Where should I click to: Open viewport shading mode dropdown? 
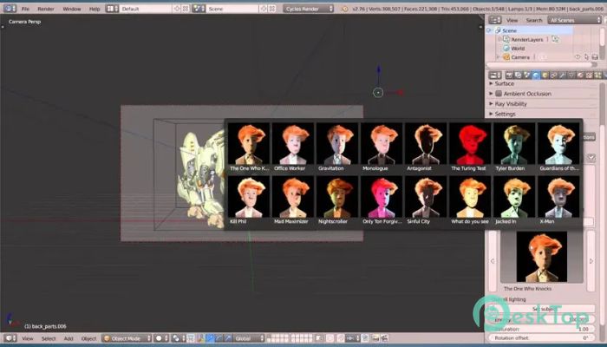click(161, 338)
